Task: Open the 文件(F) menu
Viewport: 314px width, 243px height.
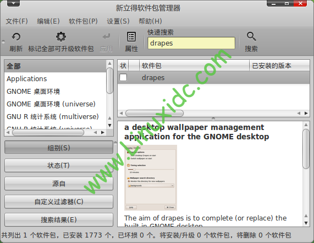Action: coord(17,21)
